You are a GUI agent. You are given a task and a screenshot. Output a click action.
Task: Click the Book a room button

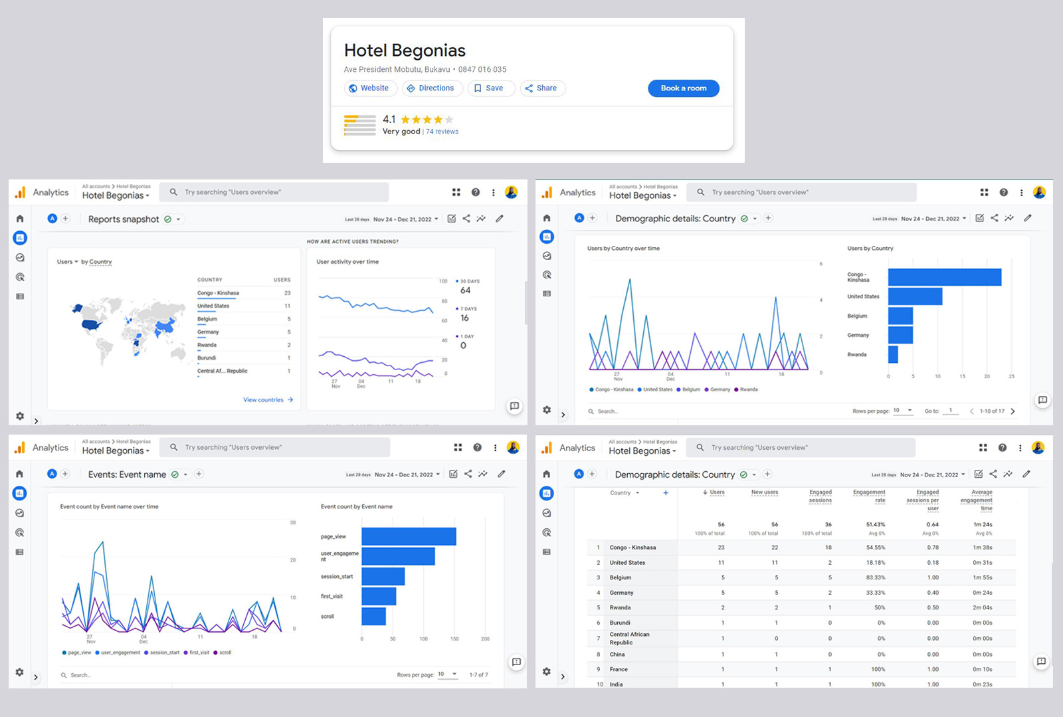pyautogui.click(x=684, y=88)
